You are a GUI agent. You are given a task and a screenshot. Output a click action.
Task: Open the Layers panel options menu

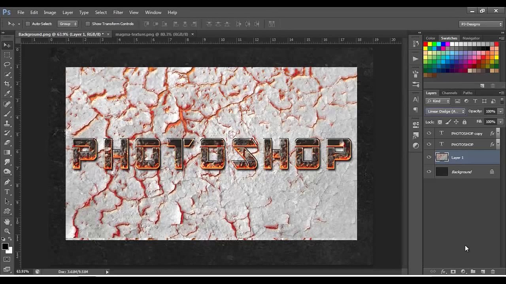coord(501,93)
